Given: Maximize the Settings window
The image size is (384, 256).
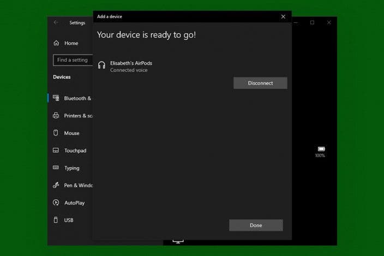Looking at the screenshot, I should [x=312, y=23].
